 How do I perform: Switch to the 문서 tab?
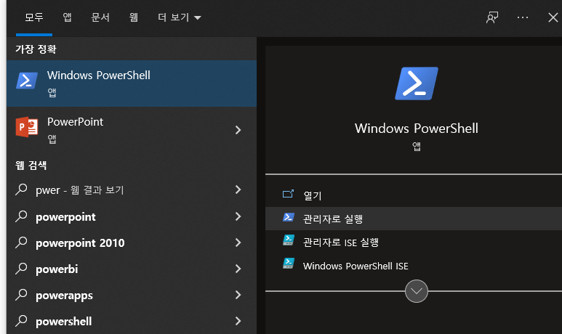coord(100,17)
